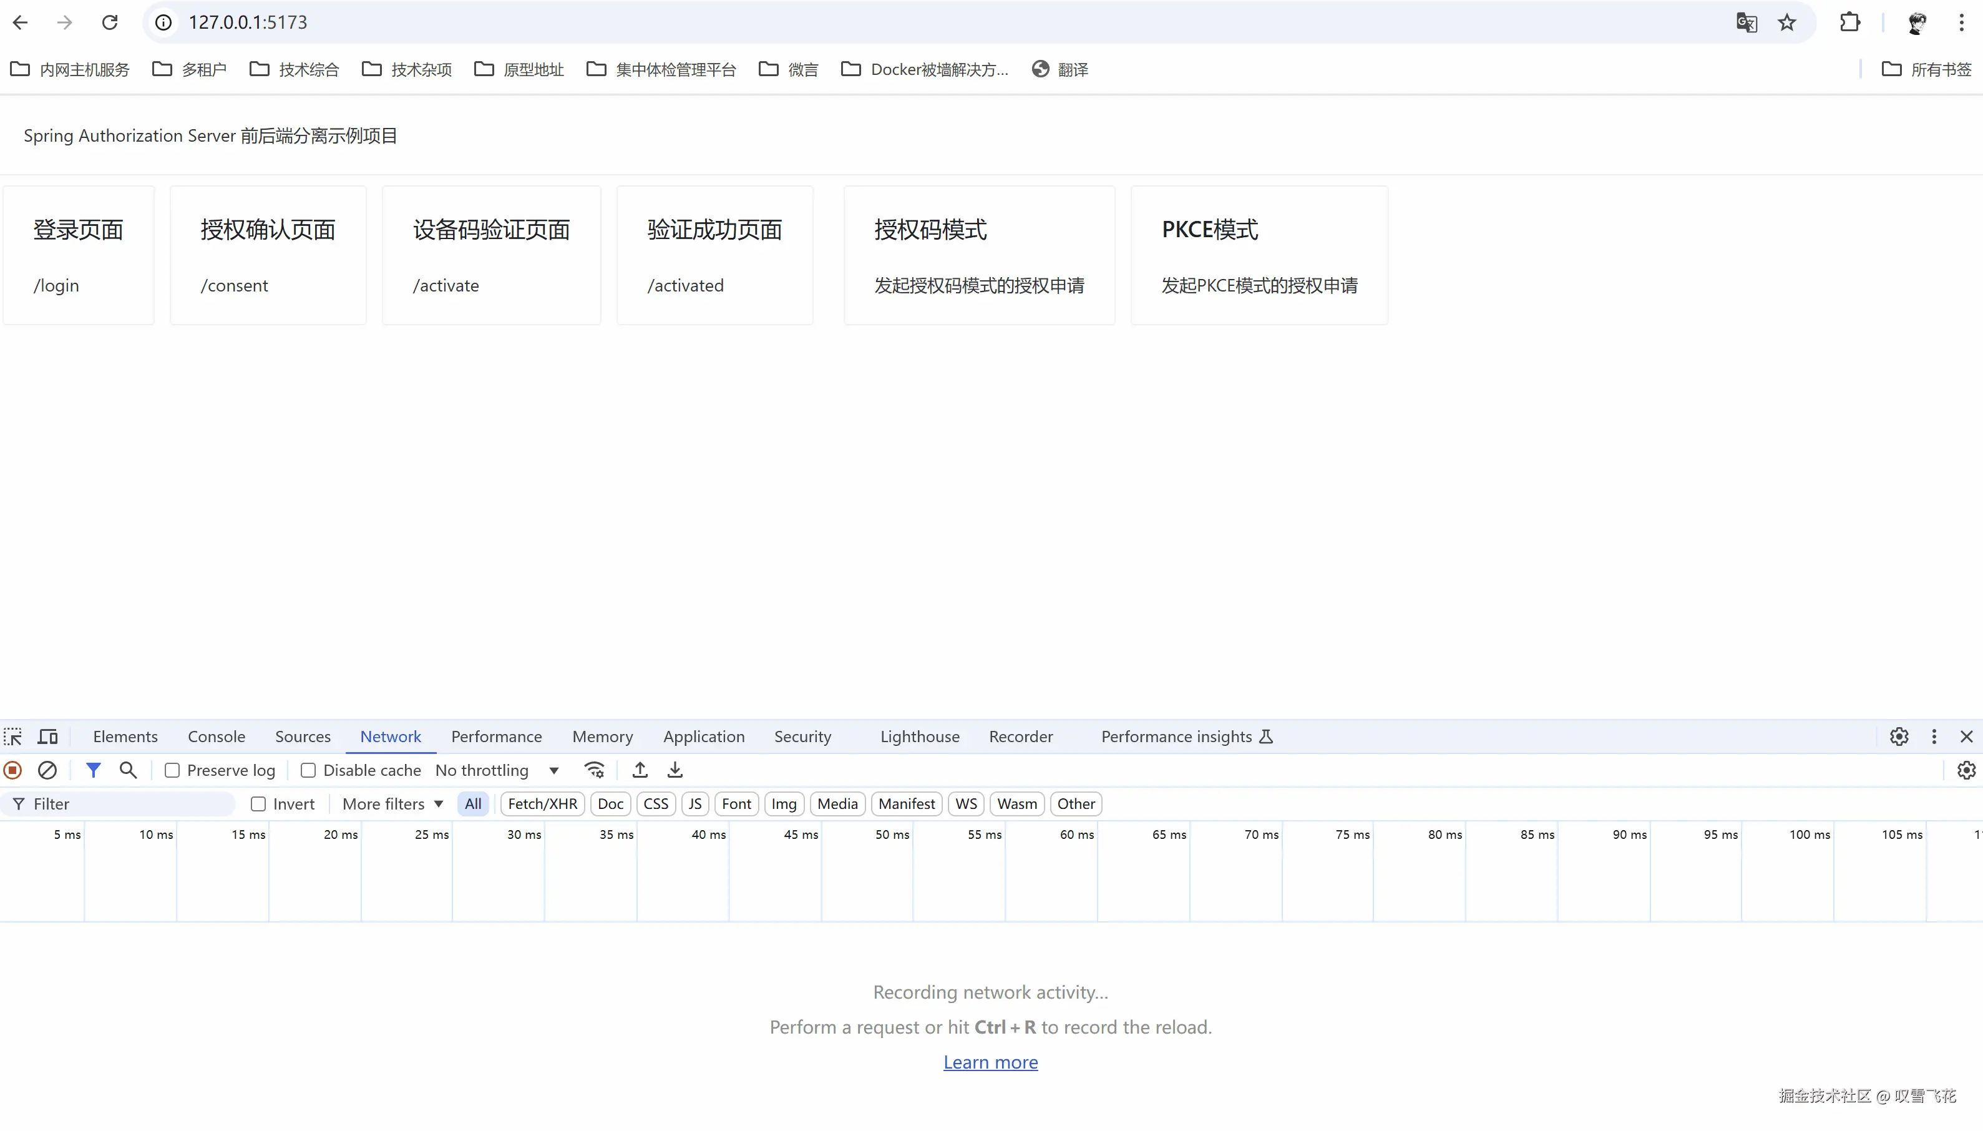
Task: Switch to the Application tab
Action: point(703,737)
